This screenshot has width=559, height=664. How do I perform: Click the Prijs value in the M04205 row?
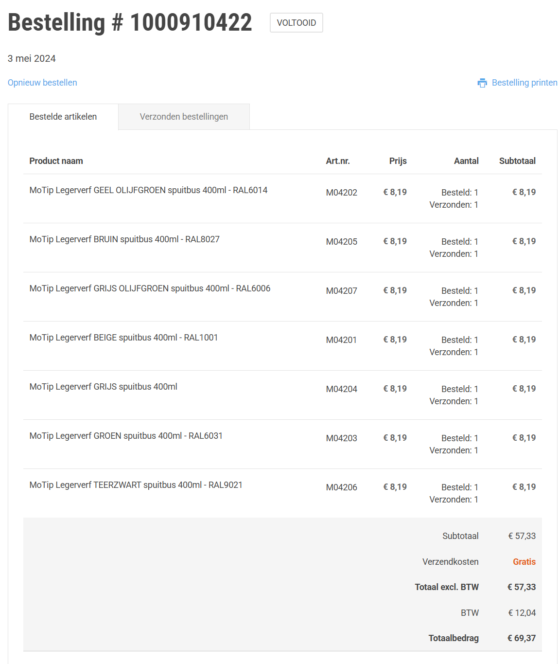pos(395,241)
